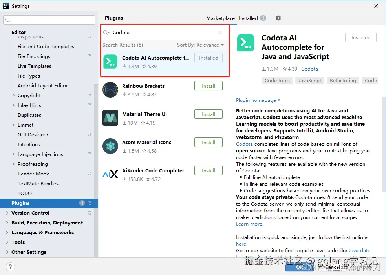
Task: Click project-level icon beside Reader Mode
Action: (90, 174)
